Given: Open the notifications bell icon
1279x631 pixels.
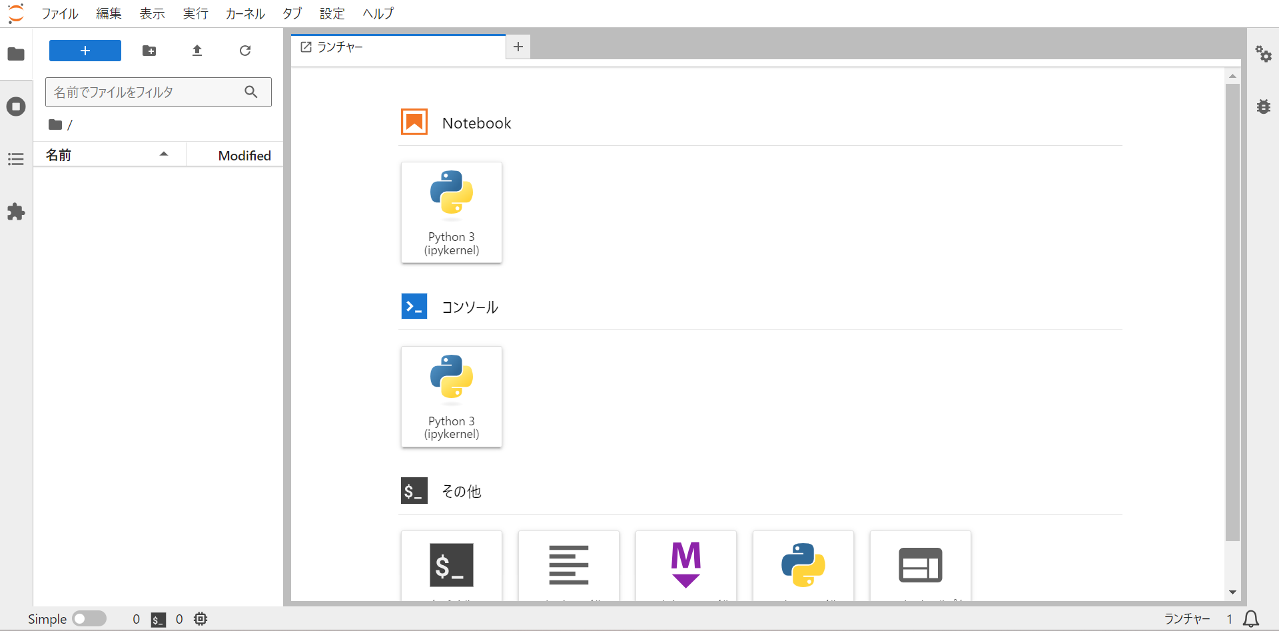Looking at the screenshot, I should 1251,619.
